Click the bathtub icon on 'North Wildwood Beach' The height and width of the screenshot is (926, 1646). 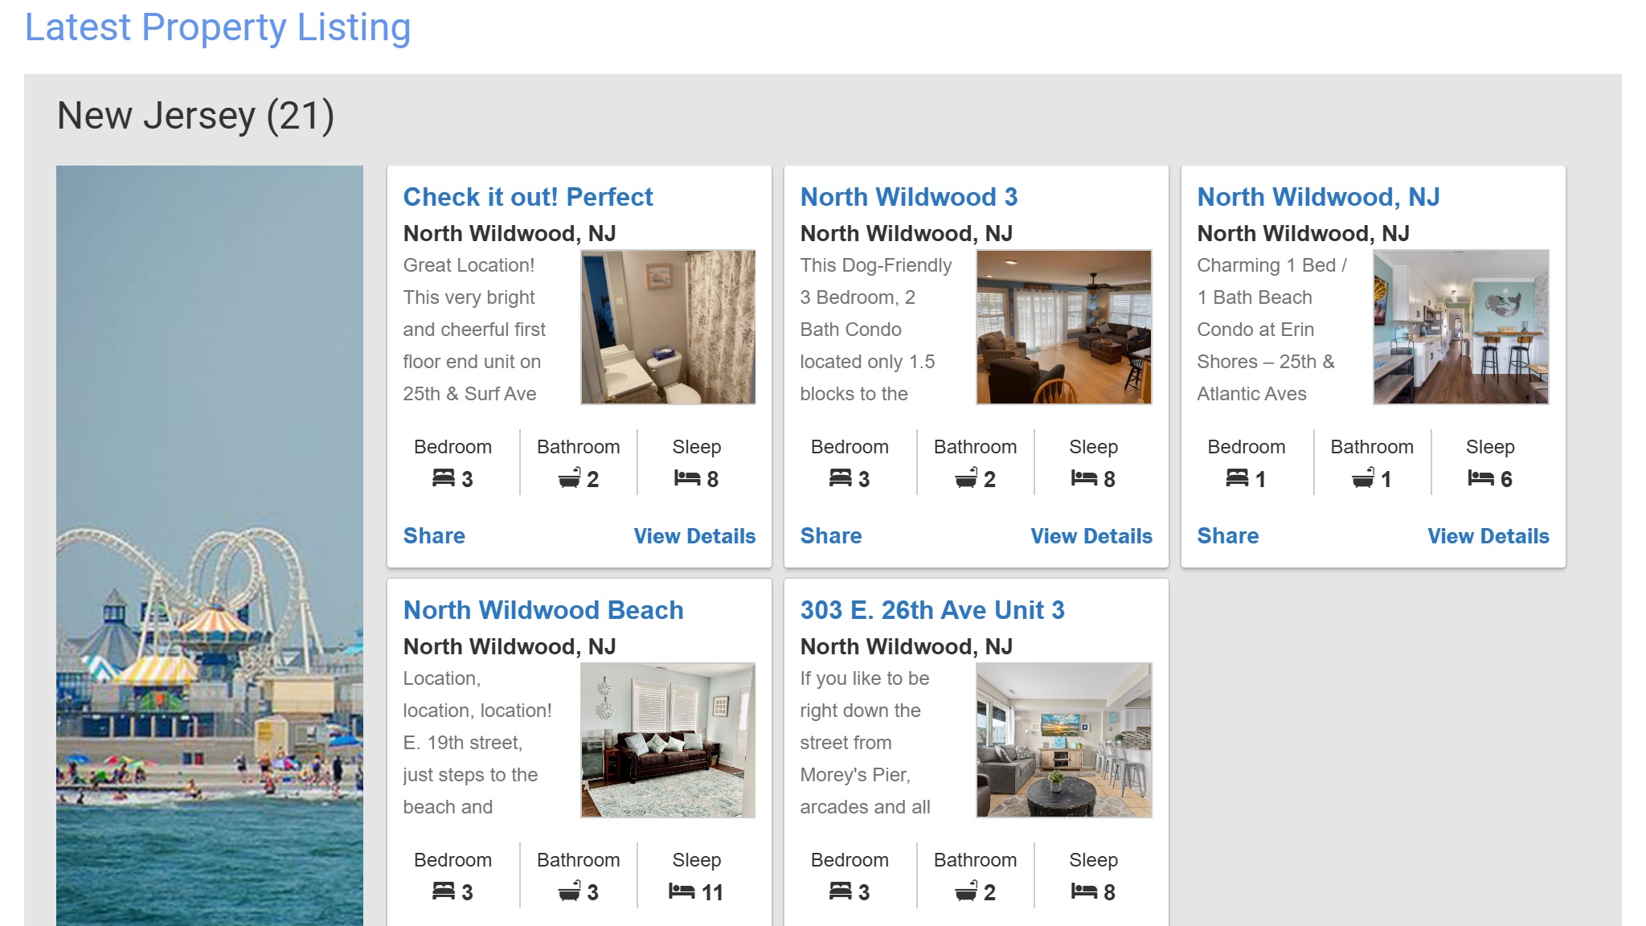[567, 891]
